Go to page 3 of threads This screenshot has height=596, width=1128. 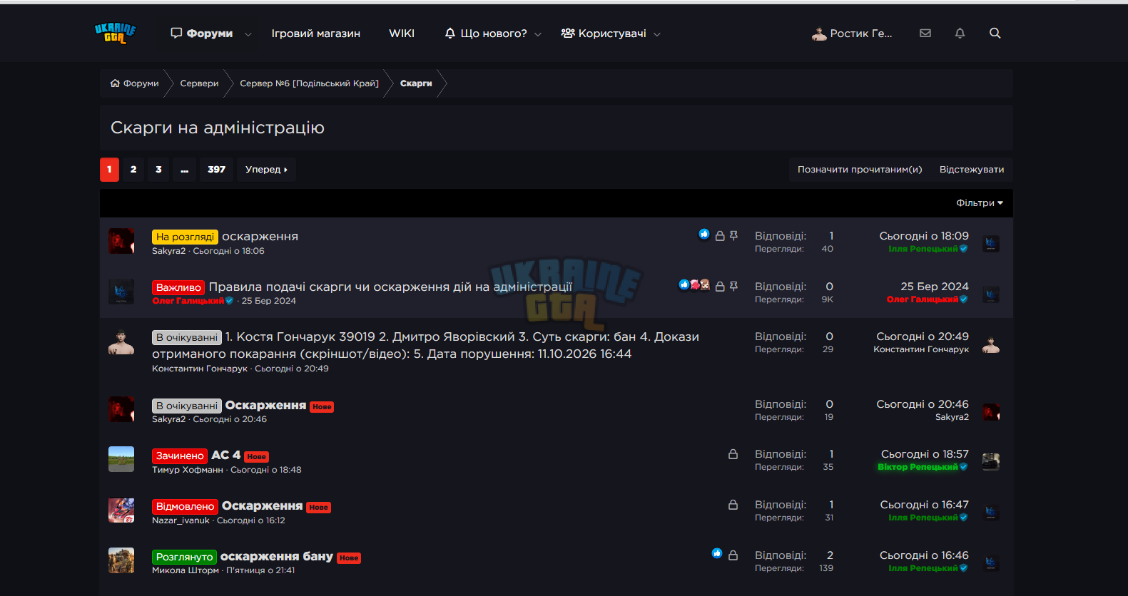tap(158, 170)
